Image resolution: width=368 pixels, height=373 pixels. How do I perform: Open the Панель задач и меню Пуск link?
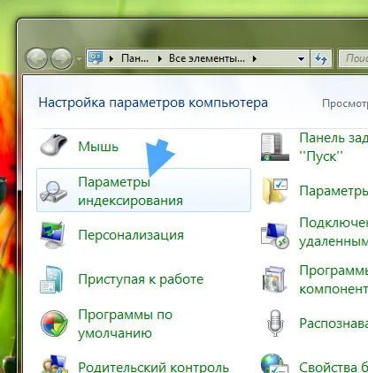333,147
